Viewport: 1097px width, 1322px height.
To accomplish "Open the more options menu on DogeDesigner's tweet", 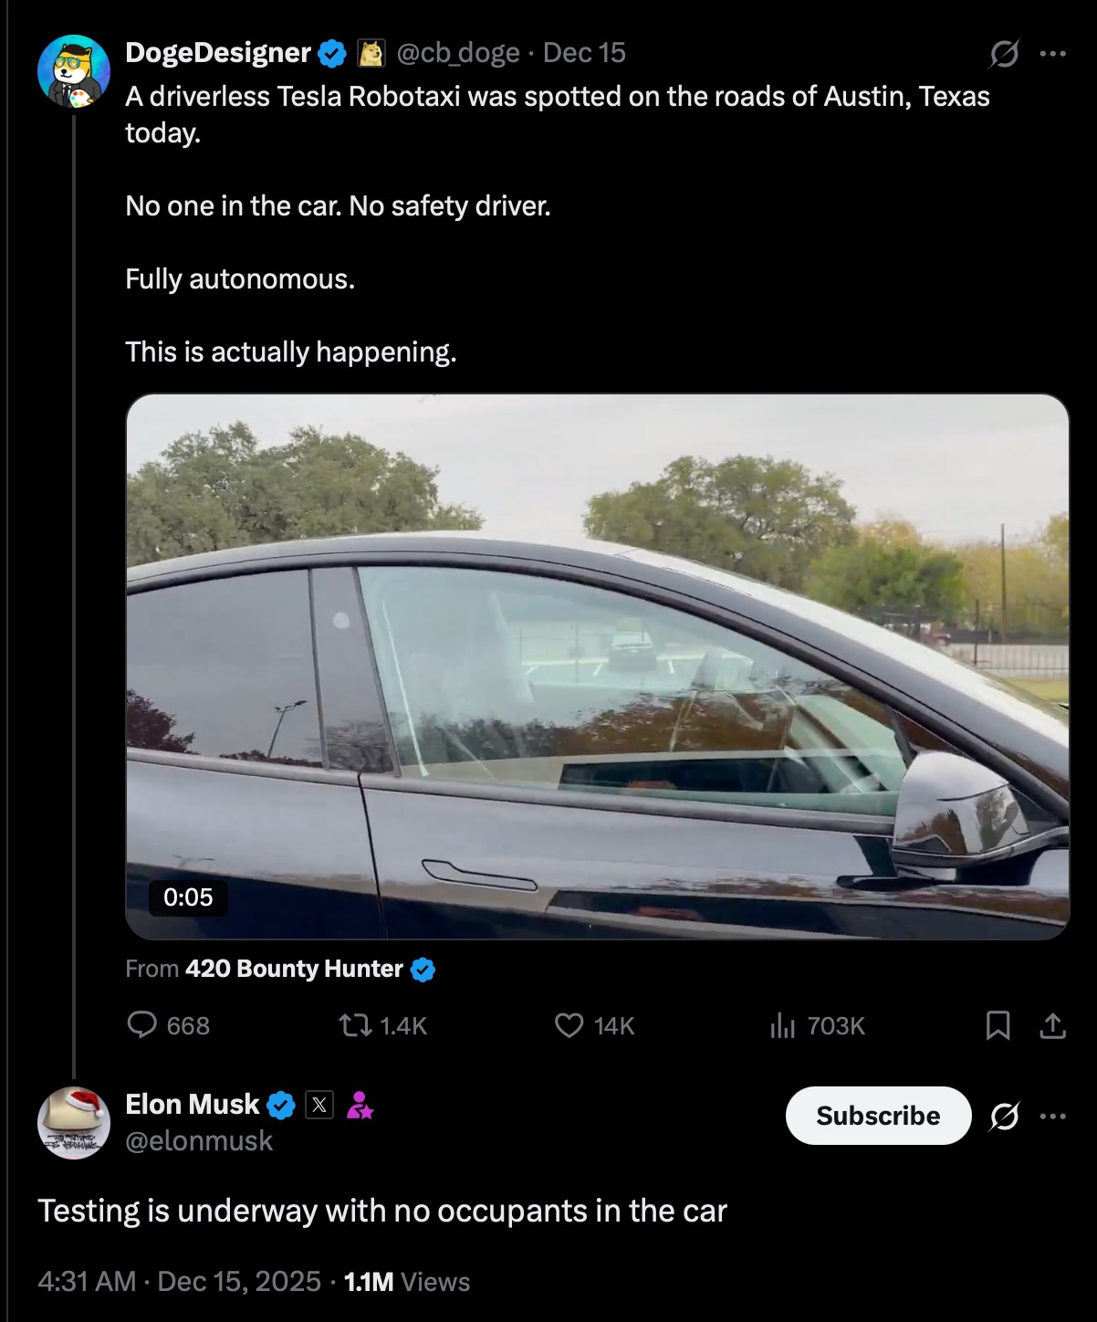I will [1054, 52].
